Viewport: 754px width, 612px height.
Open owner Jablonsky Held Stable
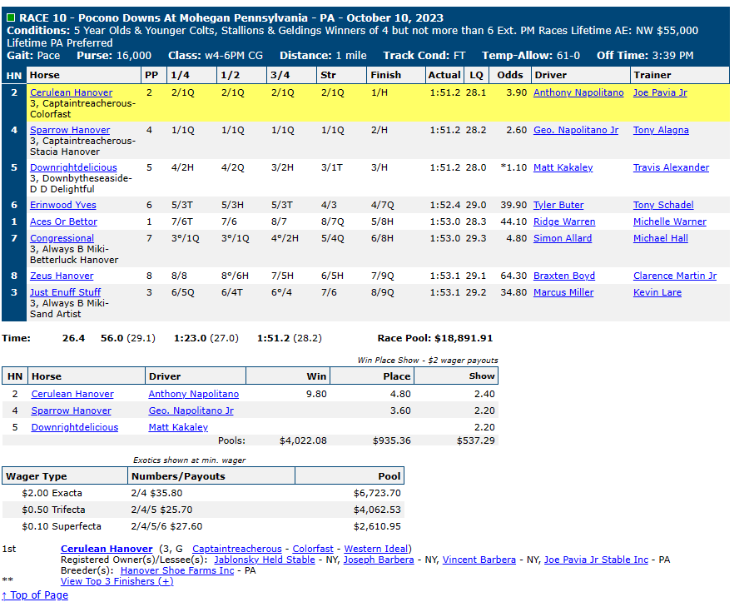(x=265, y=560)
